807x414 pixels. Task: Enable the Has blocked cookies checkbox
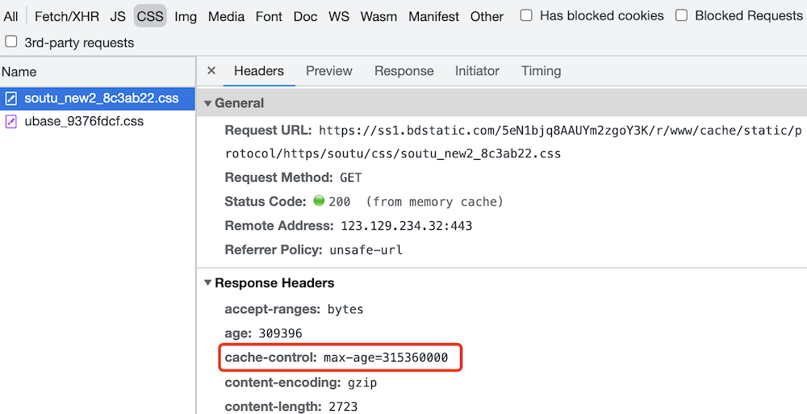(x=526, y=15)
